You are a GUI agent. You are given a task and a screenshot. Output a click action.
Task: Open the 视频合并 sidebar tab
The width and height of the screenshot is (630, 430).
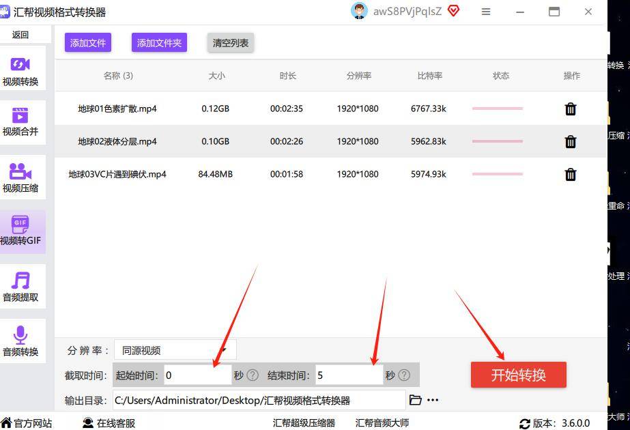20,121
